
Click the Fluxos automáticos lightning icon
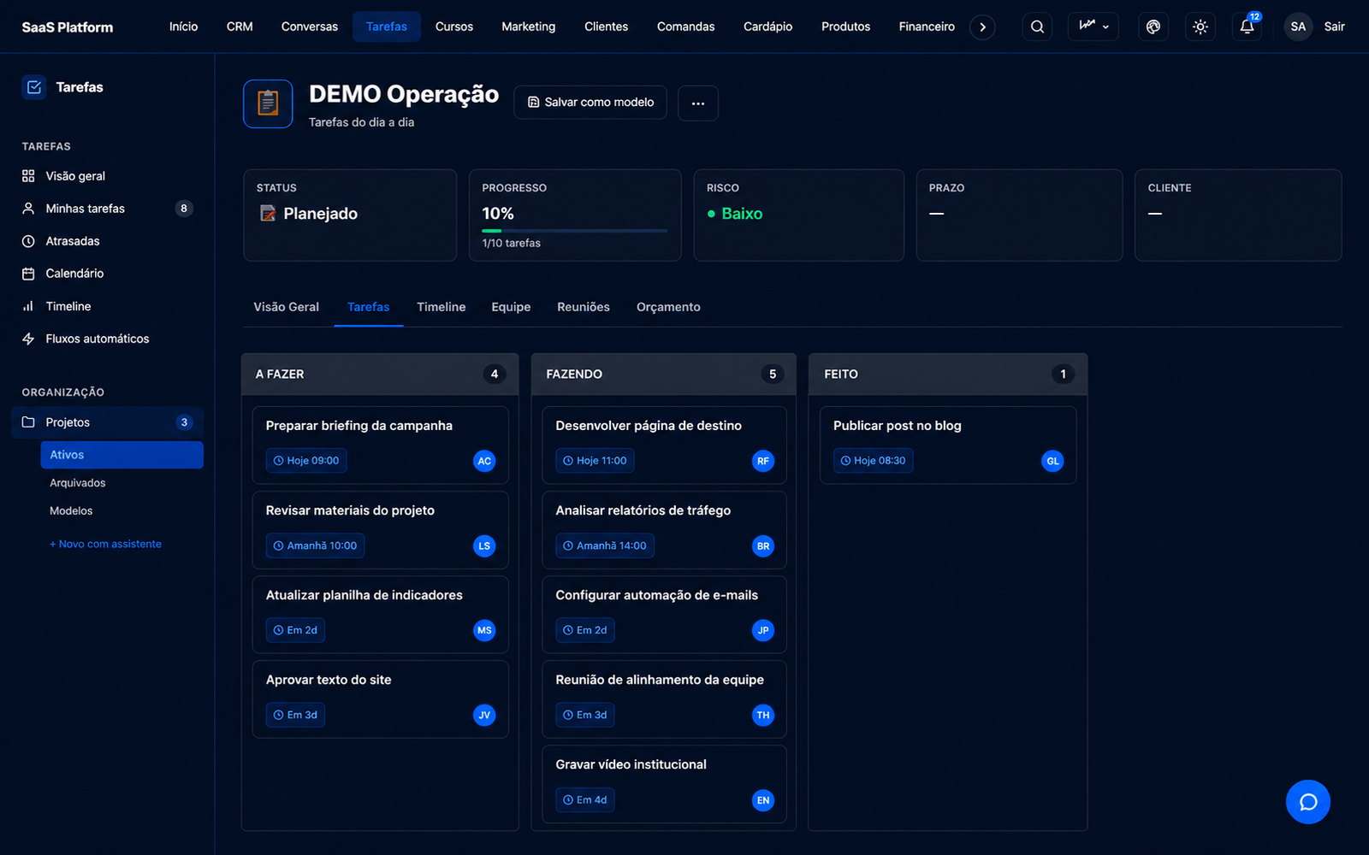point(28,339)
